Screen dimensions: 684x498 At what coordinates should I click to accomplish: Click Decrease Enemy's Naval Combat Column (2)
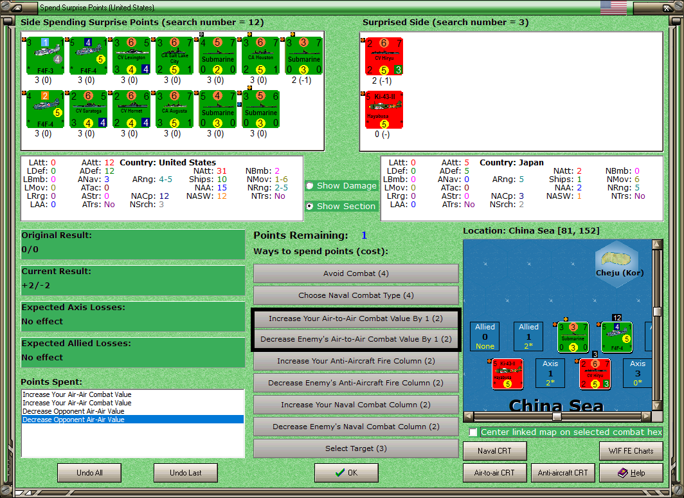click(355, 427)
